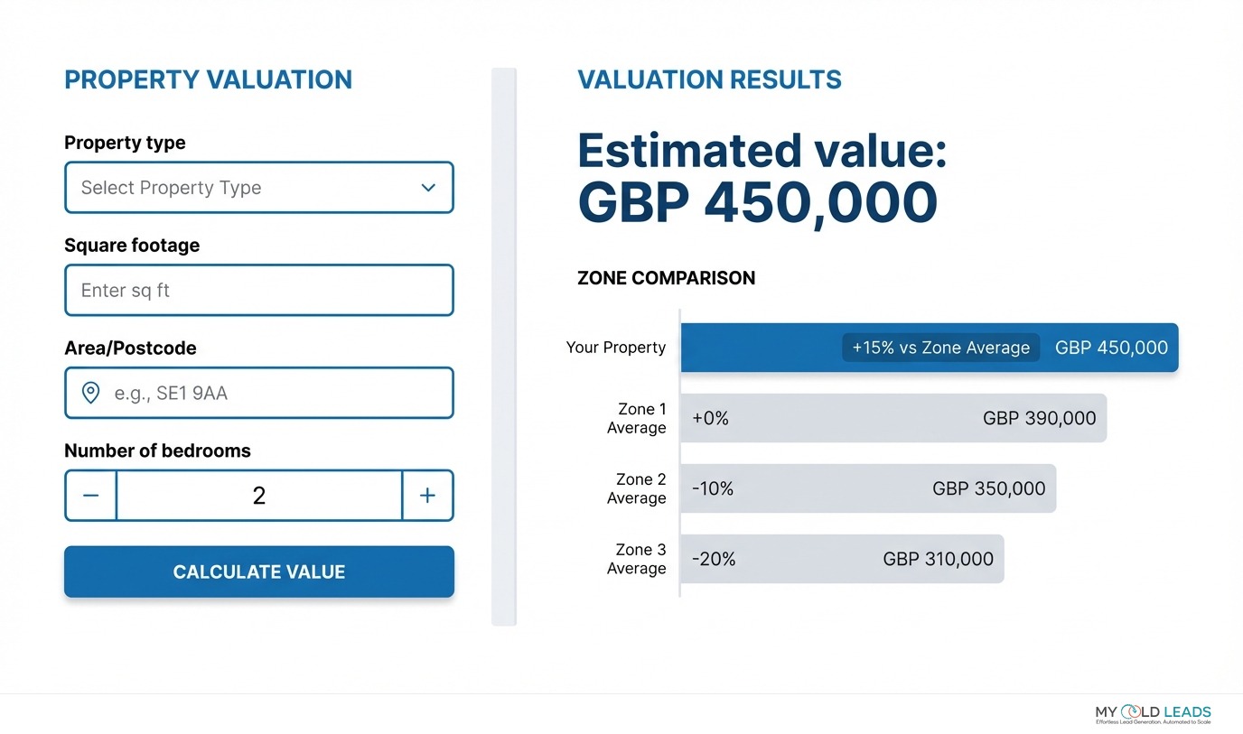Click the ZONE COMPARISON heading
Screen dimensions: 1243x734
point(666,278)
